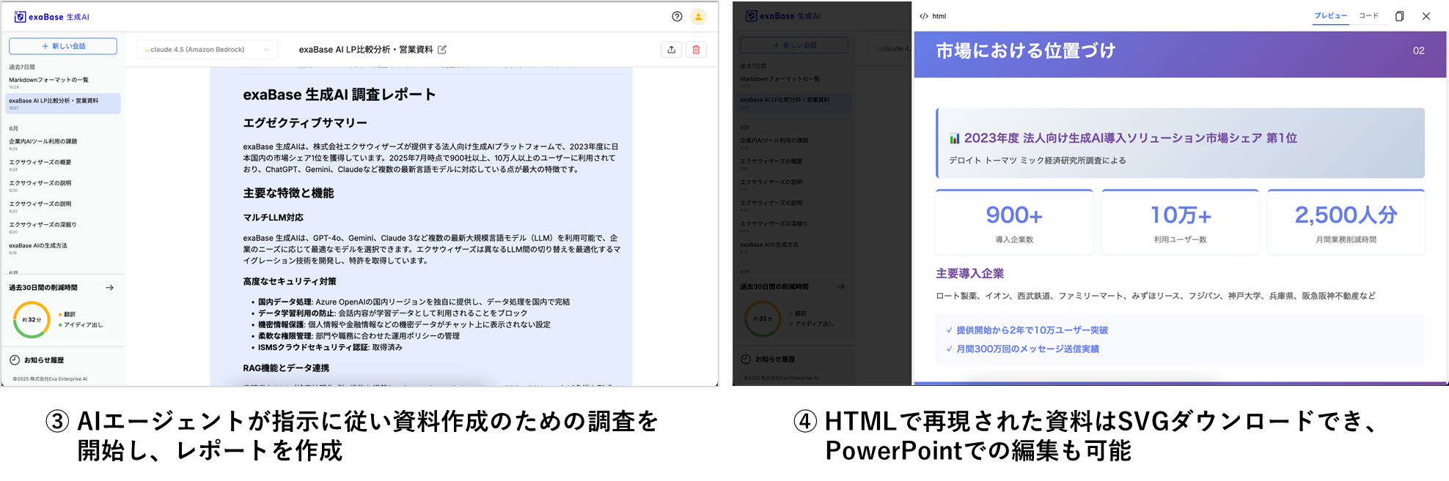The height and width of the screenshot is (481, 1449).
Task: Expand 過去30日間の削減時間 arrow
Action: pos(109,288)
